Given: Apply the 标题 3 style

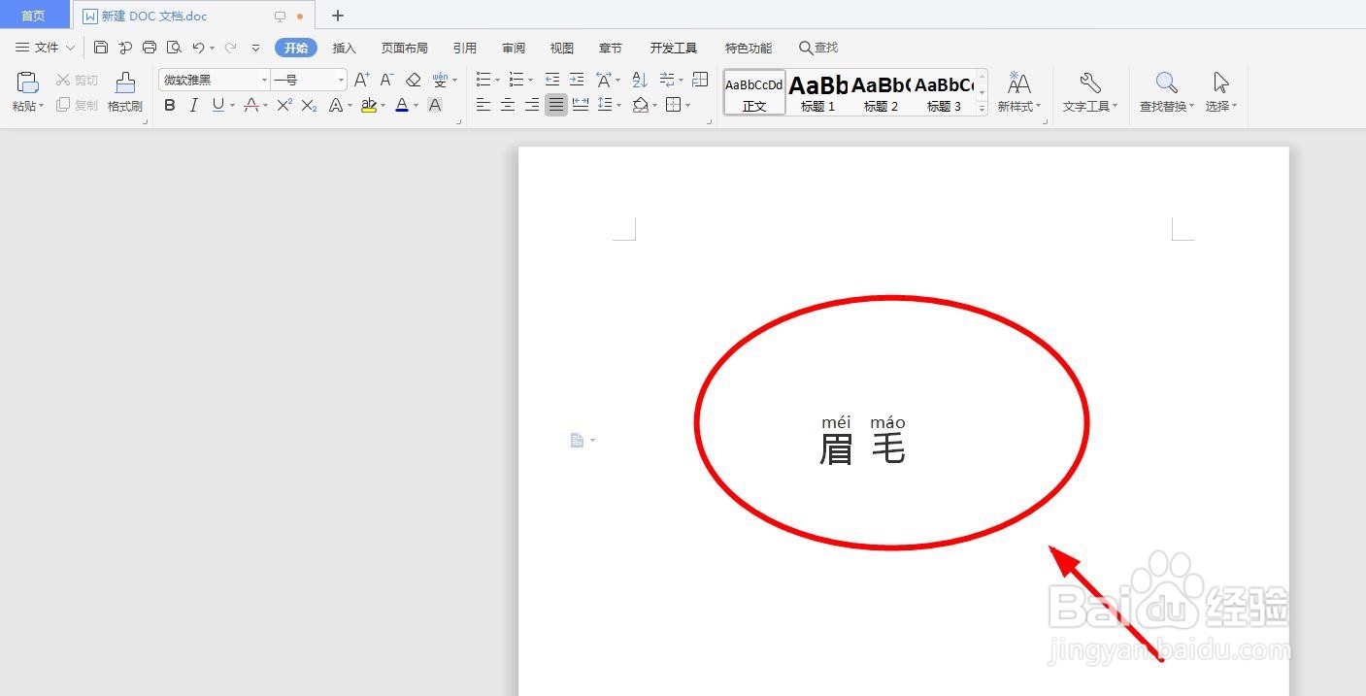Looking at the screenshot, I should [944, 92].
